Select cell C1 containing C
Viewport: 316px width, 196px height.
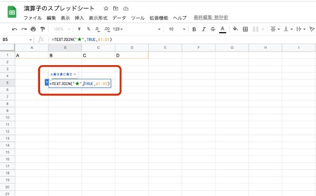[98, 55]
